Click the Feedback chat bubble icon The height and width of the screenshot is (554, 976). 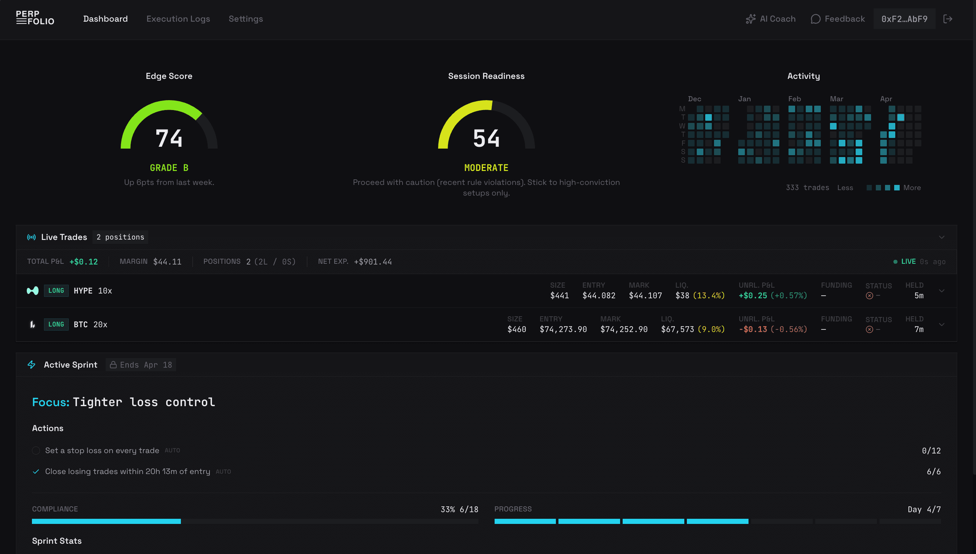coord(815,18)
